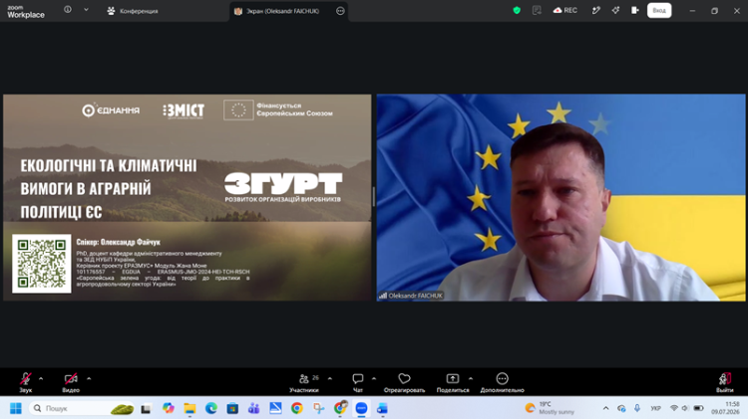
Task: Click the Вид view button
Action: pyautogui.click(x=659, y=11)
